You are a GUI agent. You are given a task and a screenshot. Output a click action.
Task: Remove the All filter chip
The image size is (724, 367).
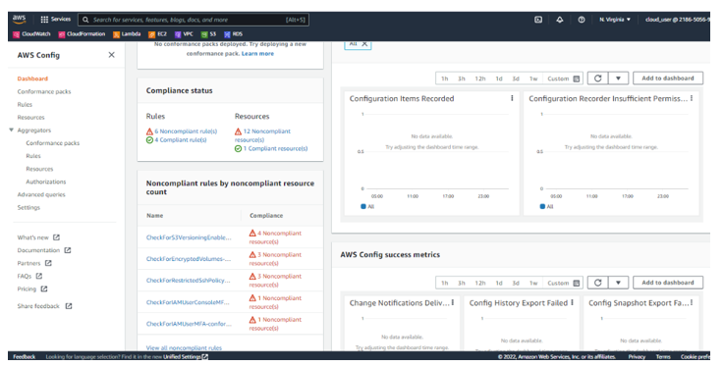[x=364, y=44]
